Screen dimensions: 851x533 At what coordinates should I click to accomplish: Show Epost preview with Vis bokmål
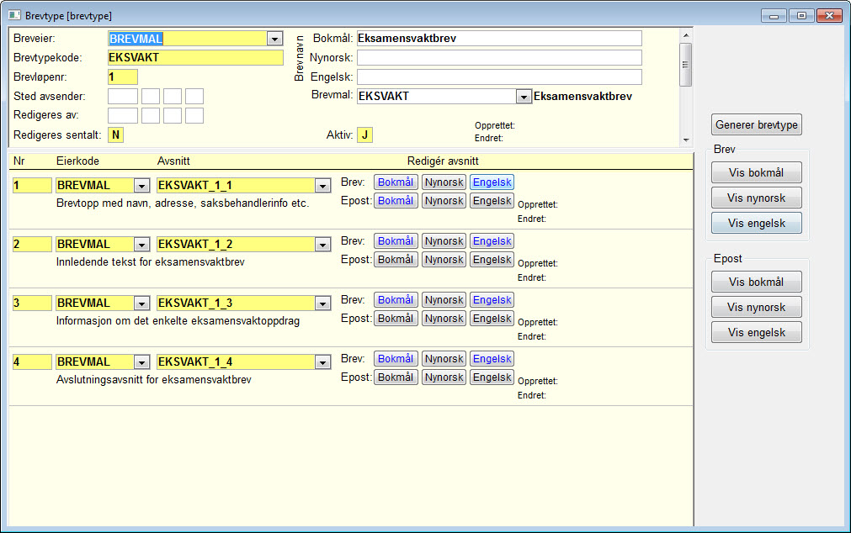[757, 282]
